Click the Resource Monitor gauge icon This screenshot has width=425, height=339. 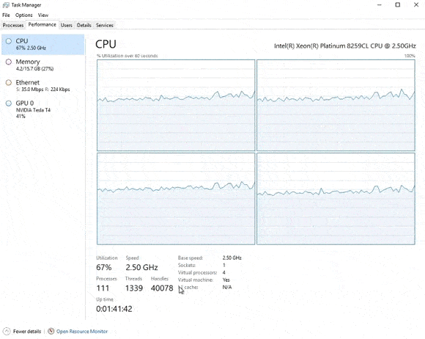[51, 331]
